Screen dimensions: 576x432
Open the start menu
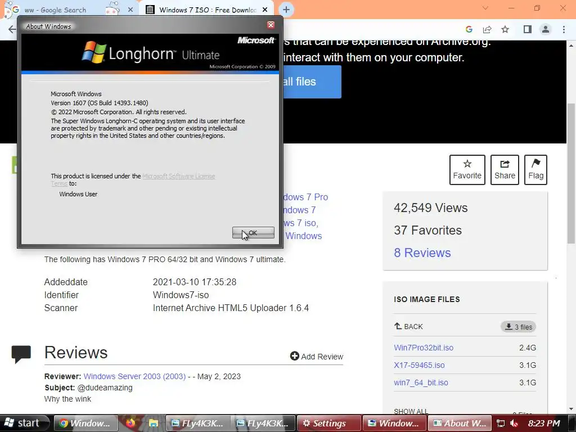coord(24,423)
